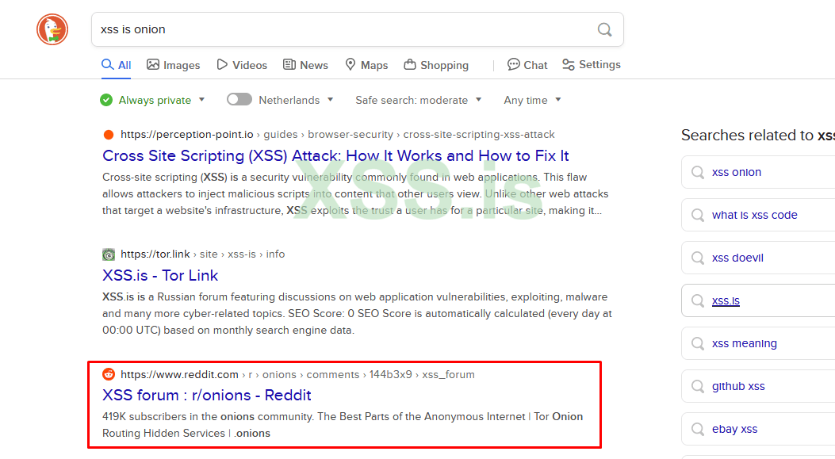Click magnifier icon beside 'what is xss code'
This screenshot has height=459, width=835.
coord(698,215)
